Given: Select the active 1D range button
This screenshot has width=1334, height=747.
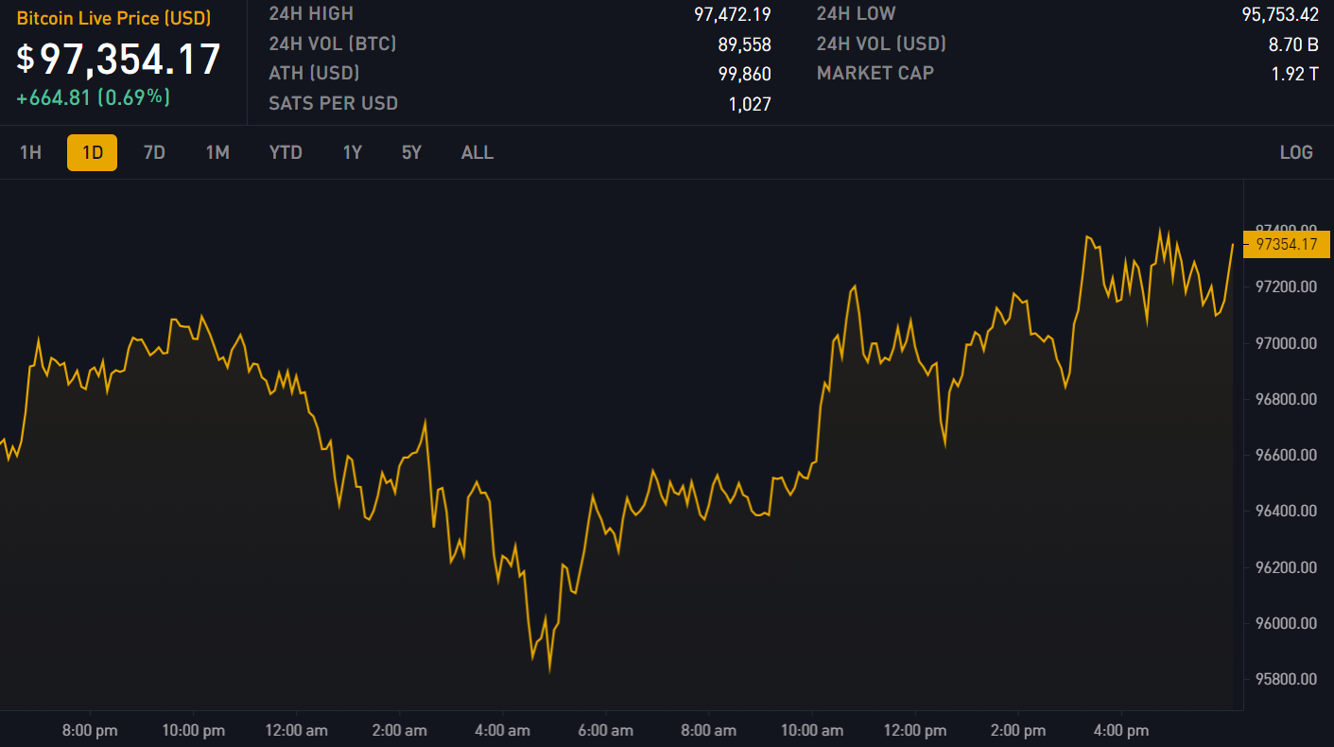Looking at the screenshot, I should [92, 152].
